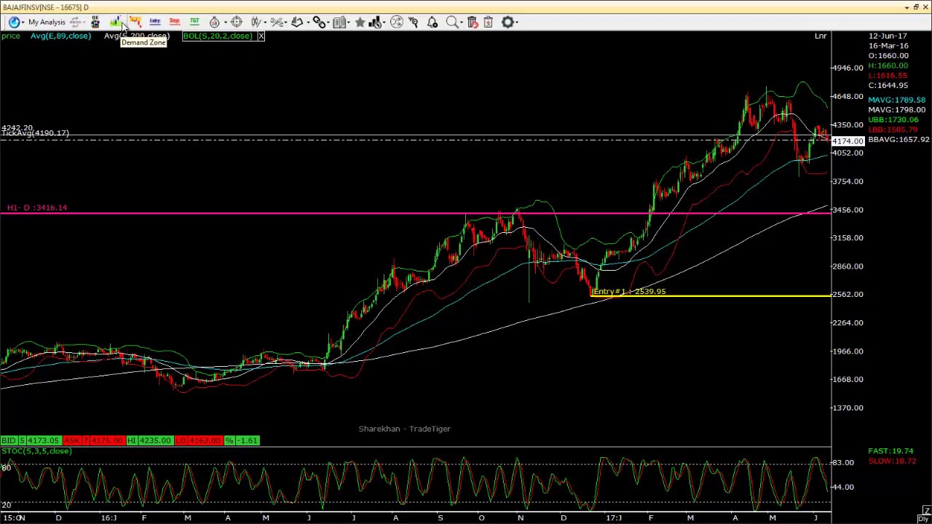Click the delete-all clipboard icon
The height and width of the screenshot is (524, 932).
pos(488,22)
